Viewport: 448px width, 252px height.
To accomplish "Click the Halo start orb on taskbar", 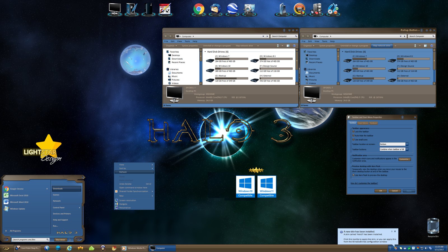I will (x=6, y=248).
